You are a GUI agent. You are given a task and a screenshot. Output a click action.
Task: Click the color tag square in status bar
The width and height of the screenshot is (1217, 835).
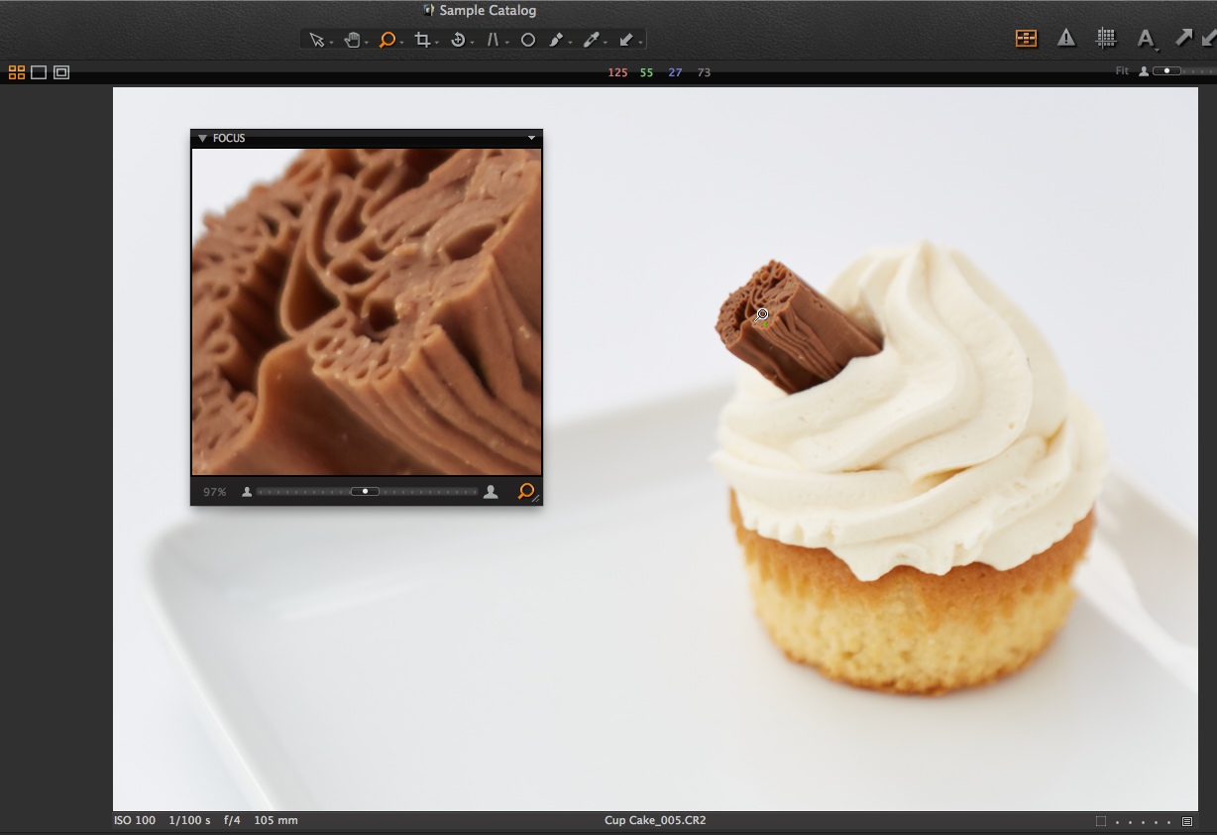[x=1101, y=821]
